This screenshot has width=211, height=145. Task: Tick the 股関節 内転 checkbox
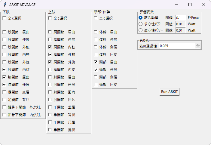pyautogui.click(x=4, y=55)
